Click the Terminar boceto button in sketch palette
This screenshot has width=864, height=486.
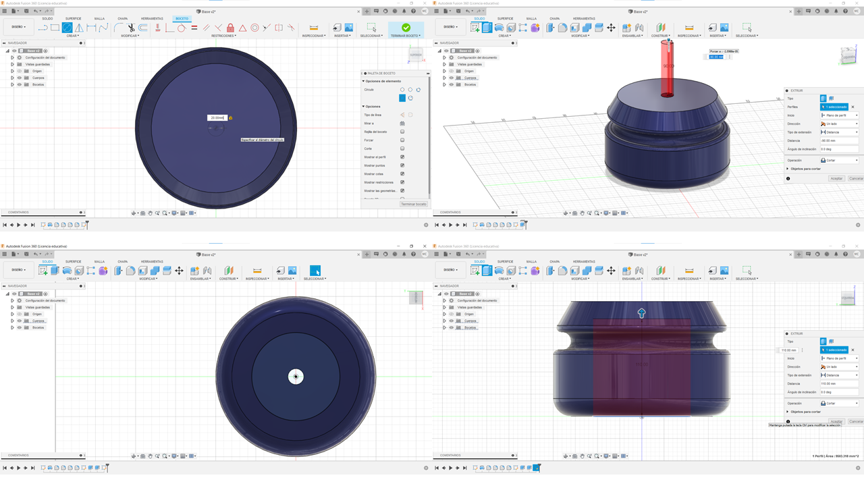coord(413,204)
